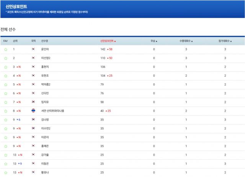Sort by 수령대회수 column header
245x177 pixels.
186,41
